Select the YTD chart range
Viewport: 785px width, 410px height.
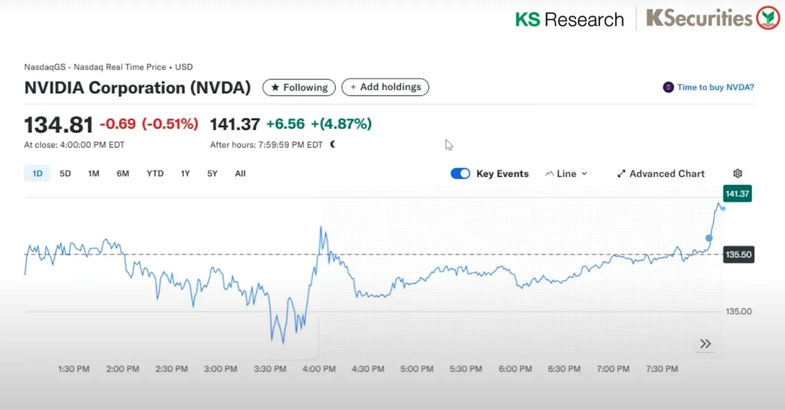click(155, 173)
